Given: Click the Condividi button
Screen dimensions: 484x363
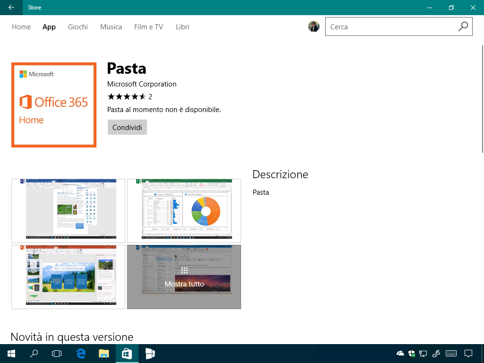Looking at the screenshot, I should click(x=127, y=127).
